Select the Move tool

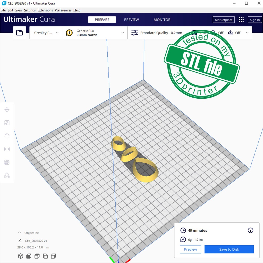(x=7, y=110)
